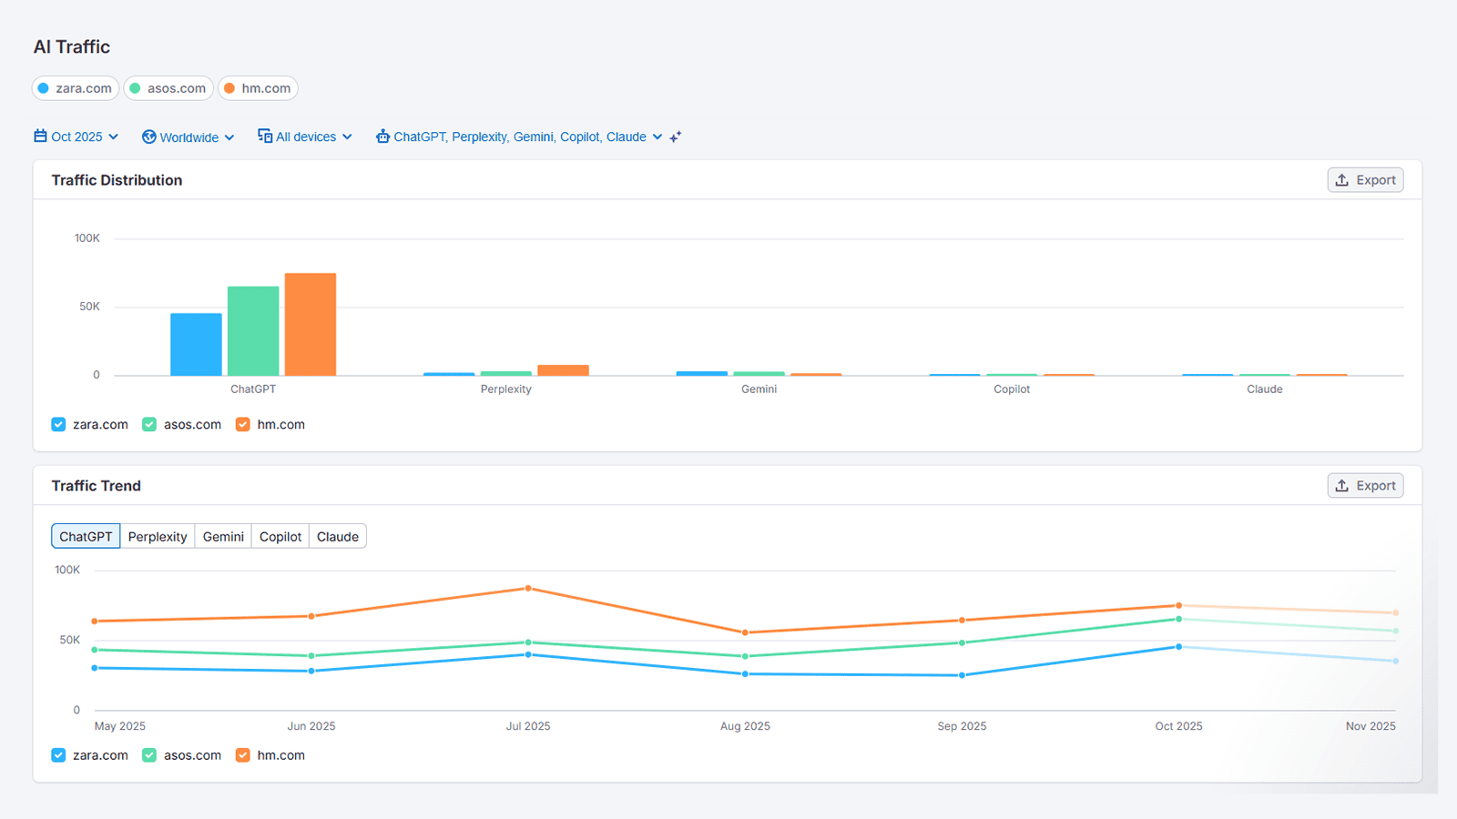Expand the All devices dropdown chevron

(347, 137)
